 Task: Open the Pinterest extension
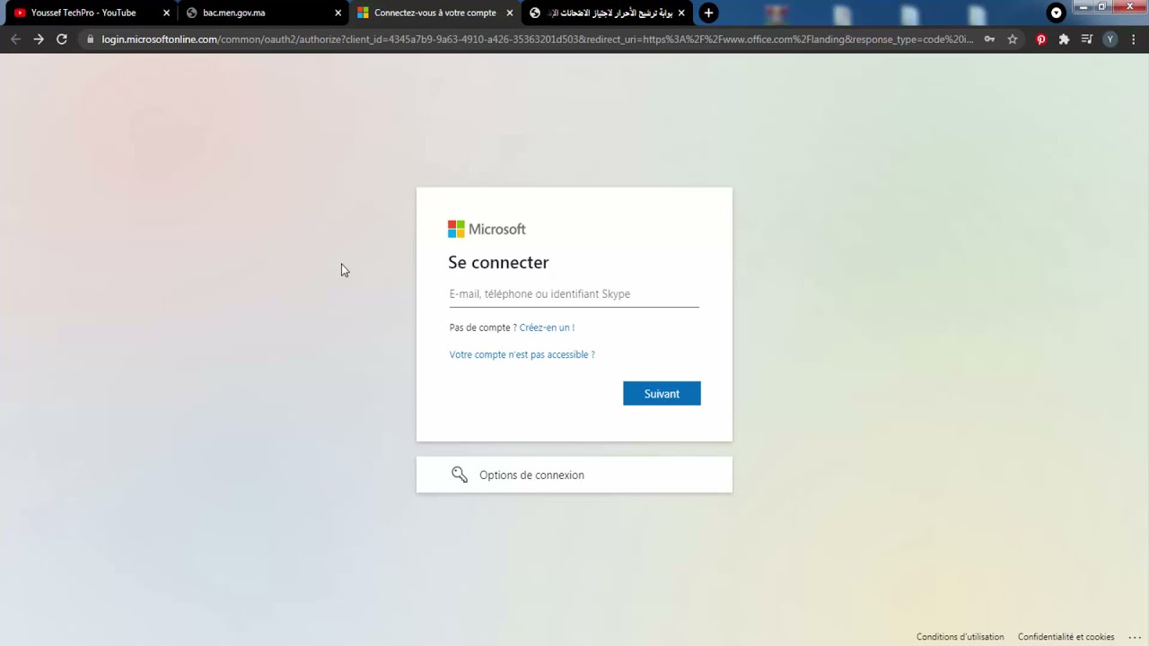pyautogui.click(x=1041, y=39)
